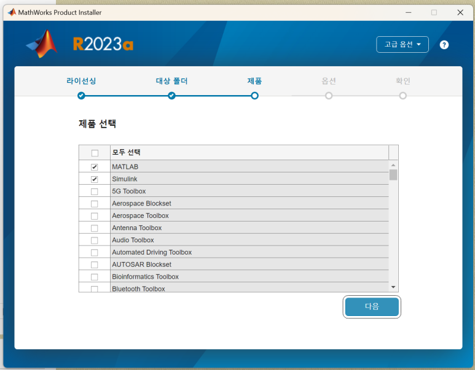The width and height of the screenshot is (475, 370).
Task: Select the AUTOSAR Blockset row text
Action: coord(141,264)
